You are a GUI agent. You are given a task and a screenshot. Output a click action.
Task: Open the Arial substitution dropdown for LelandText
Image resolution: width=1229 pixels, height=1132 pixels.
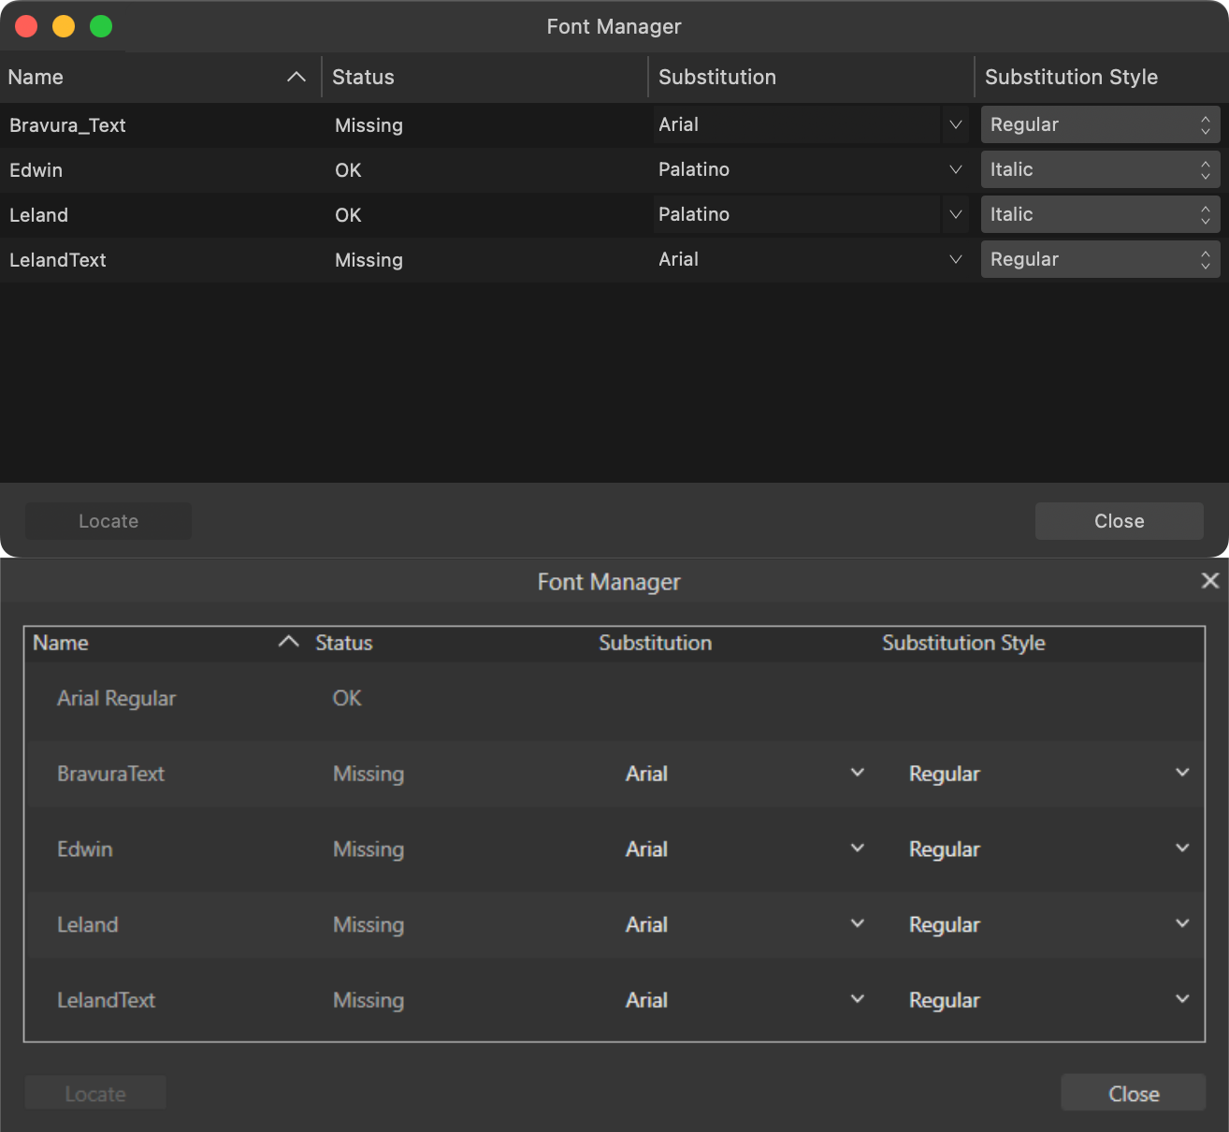click(x=955, y=259)
